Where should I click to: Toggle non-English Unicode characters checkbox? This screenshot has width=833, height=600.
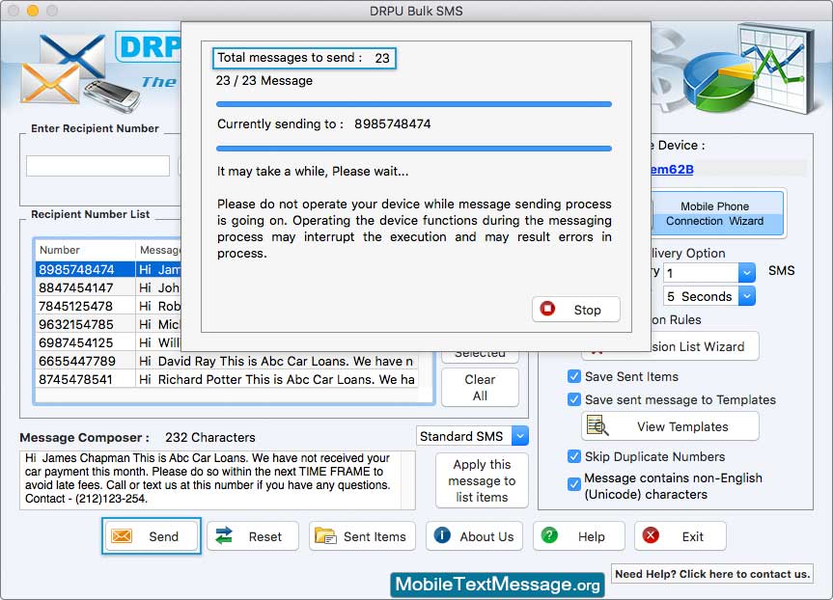click(x=573, y=484)
